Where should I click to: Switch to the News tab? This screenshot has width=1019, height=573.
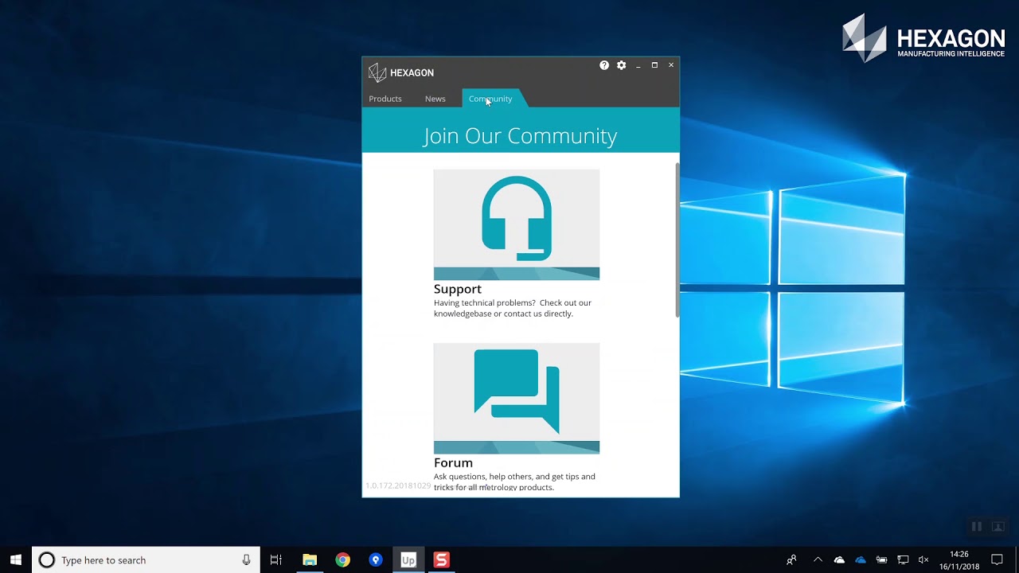[435, 99]
